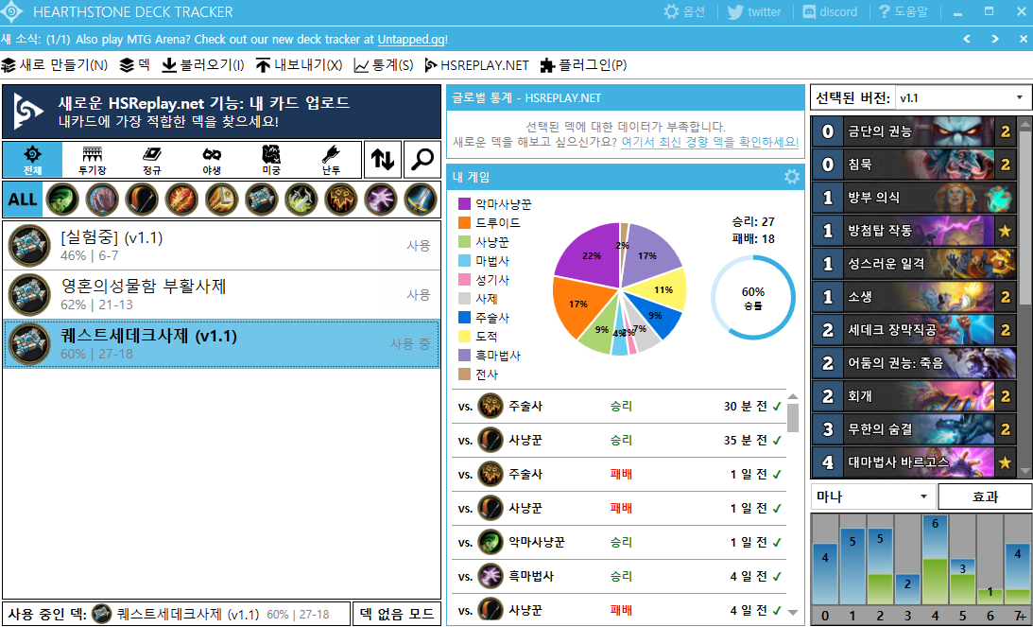Image resolution: width=1033 pixels, height=627 pixels.
Task: Filter decks by the Druid class icon
Action: click(102, 200)
